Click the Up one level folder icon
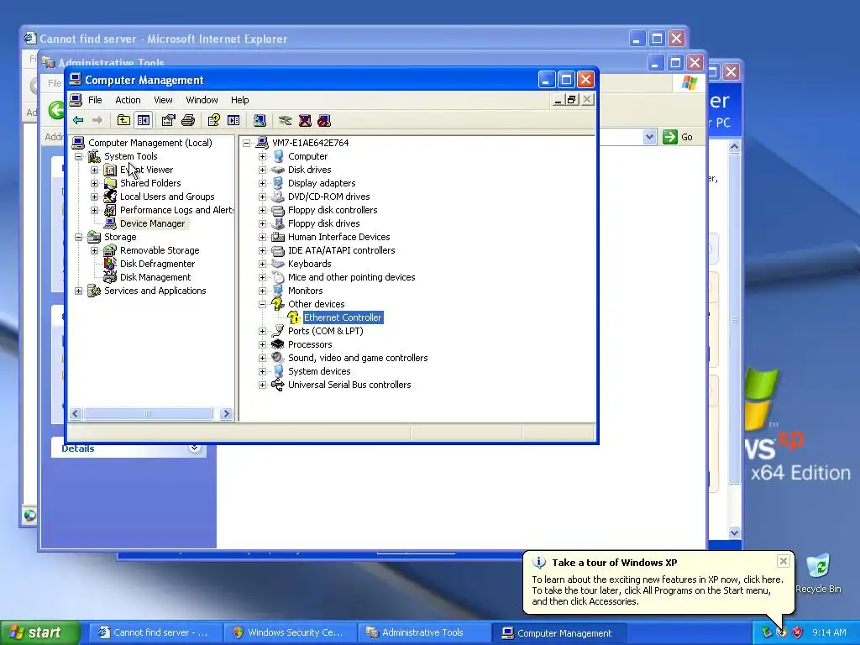This screenshot has height=645, width=860. 124,120
